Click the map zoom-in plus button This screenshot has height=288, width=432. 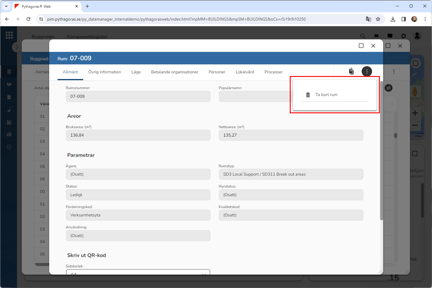415,113
